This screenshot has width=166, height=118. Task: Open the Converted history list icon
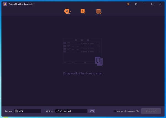[99, 11]
